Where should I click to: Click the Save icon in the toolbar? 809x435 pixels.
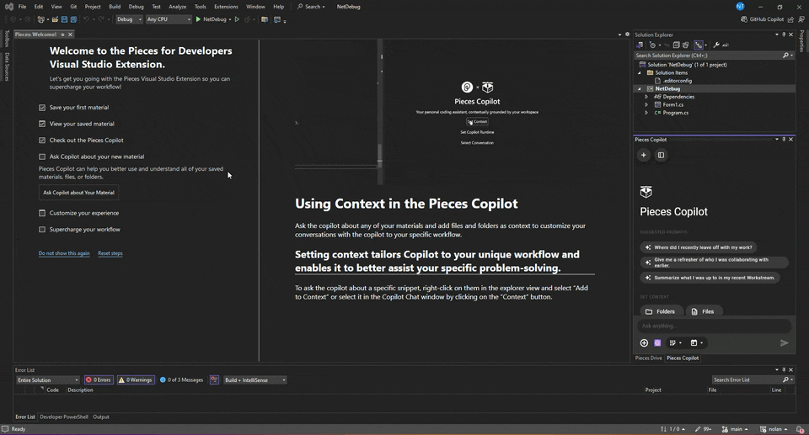[x=65, y=19]
